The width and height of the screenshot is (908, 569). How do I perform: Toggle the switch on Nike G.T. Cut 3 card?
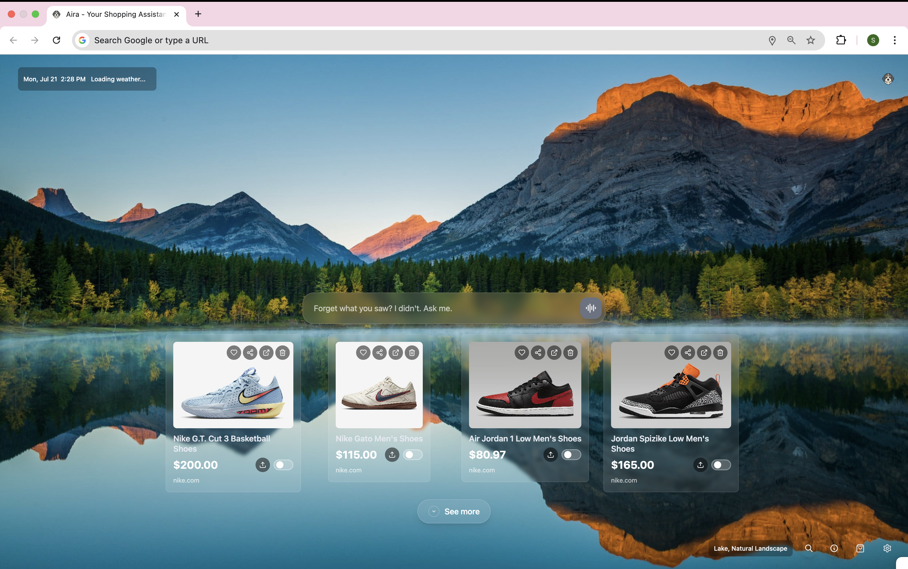coord(283,465)
